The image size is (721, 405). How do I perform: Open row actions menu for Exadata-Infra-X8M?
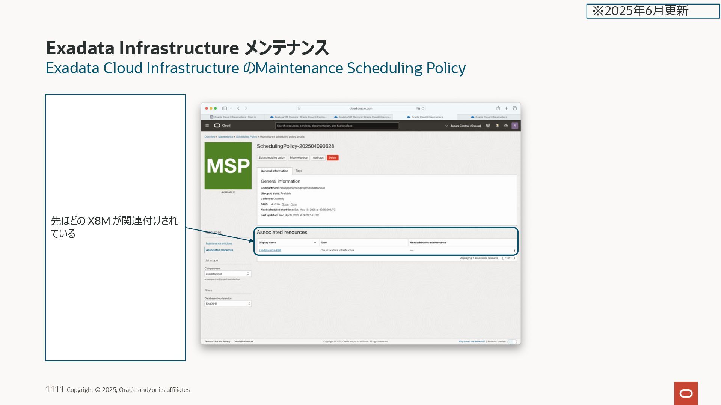tap(514, 250)
